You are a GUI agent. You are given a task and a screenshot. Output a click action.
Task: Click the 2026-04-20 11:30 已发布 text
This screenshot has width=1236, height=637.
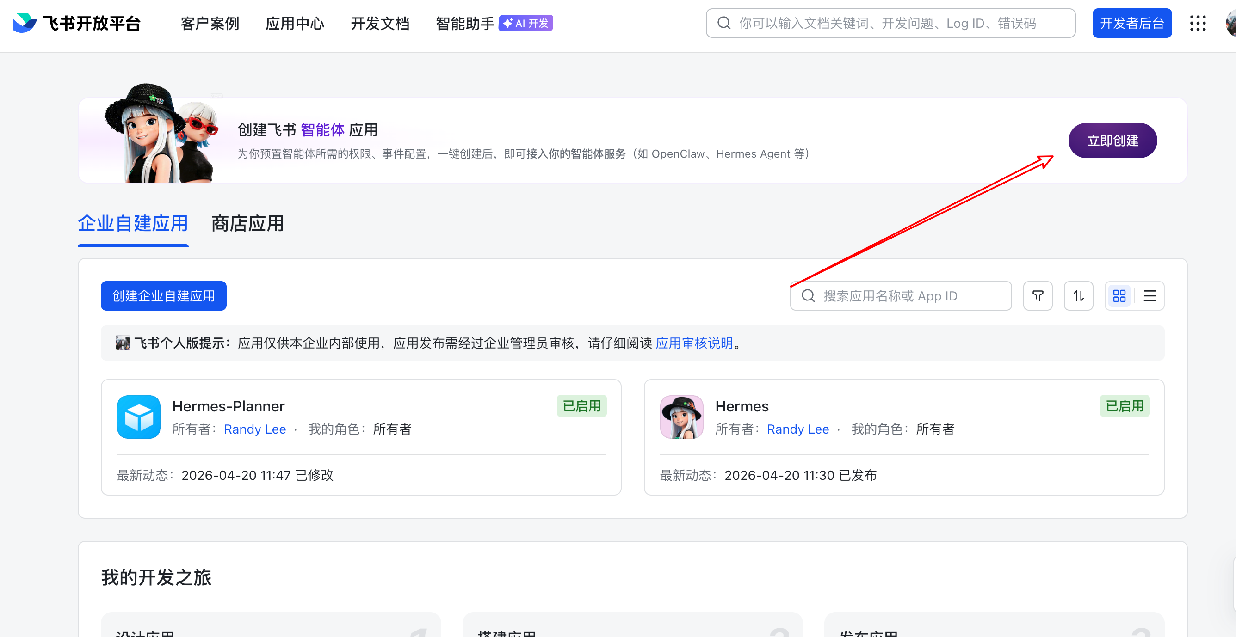point(800,475)
